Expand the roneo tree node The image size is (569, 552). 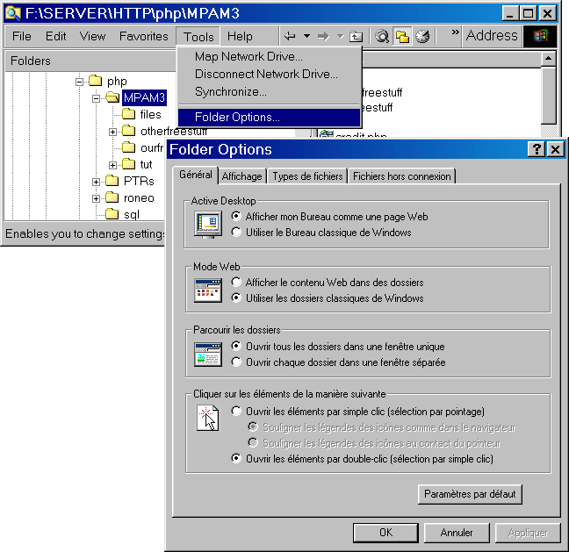pos(96,198)
